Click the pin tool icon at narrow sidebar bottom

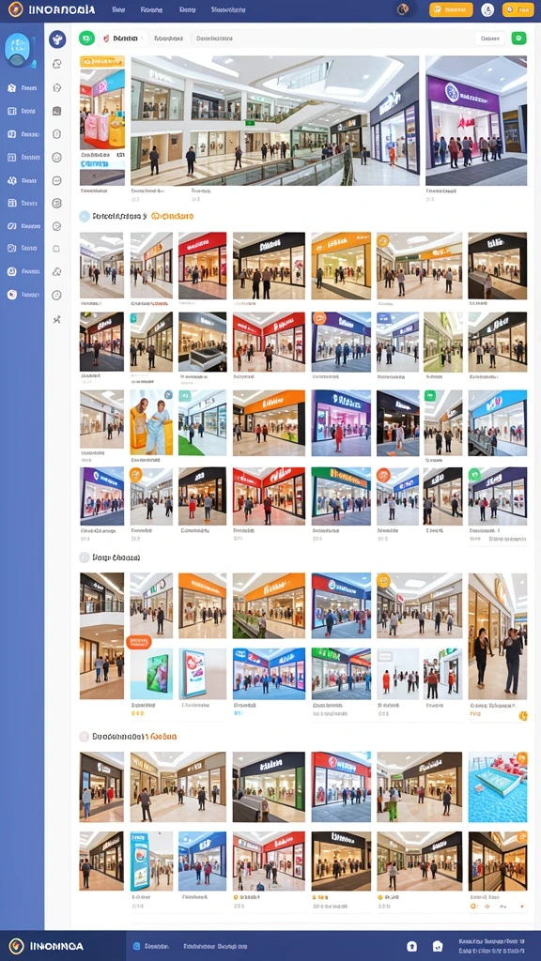57,319
